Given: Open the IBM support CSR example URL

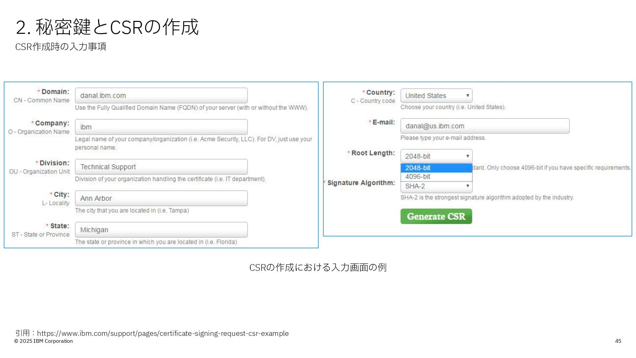Looking at the screenshot, I should pos(163,333).
